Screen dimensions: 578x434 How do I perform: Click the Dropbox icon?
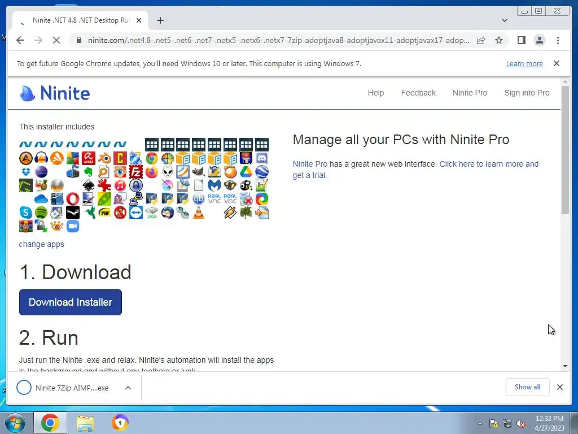click(x=25, y=172)
